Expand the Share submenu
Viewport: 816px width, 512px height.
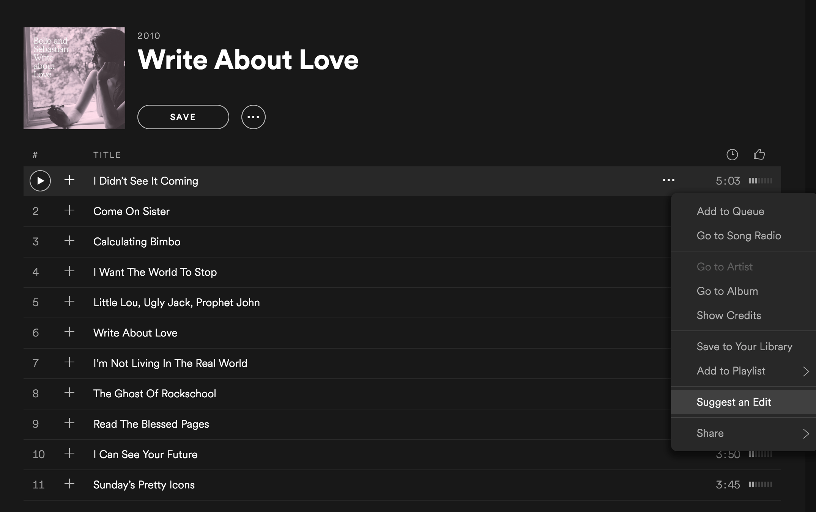click(744, 433)
